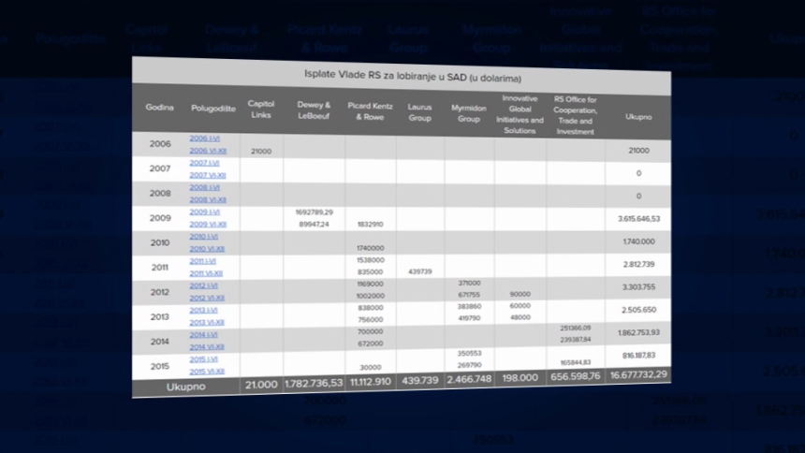Click the Innovative Global value "90000"
The image size is (805, 453).
pyautogui.click(x=520, y=294)
